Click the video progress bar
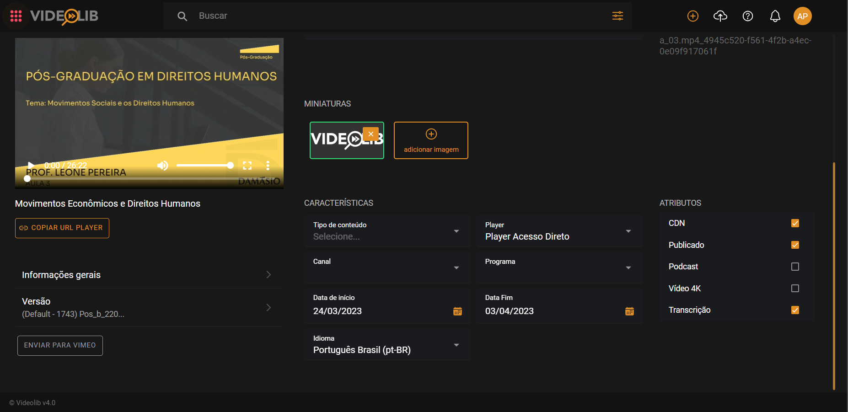This screenshot has width=848, height=412. 149,179
